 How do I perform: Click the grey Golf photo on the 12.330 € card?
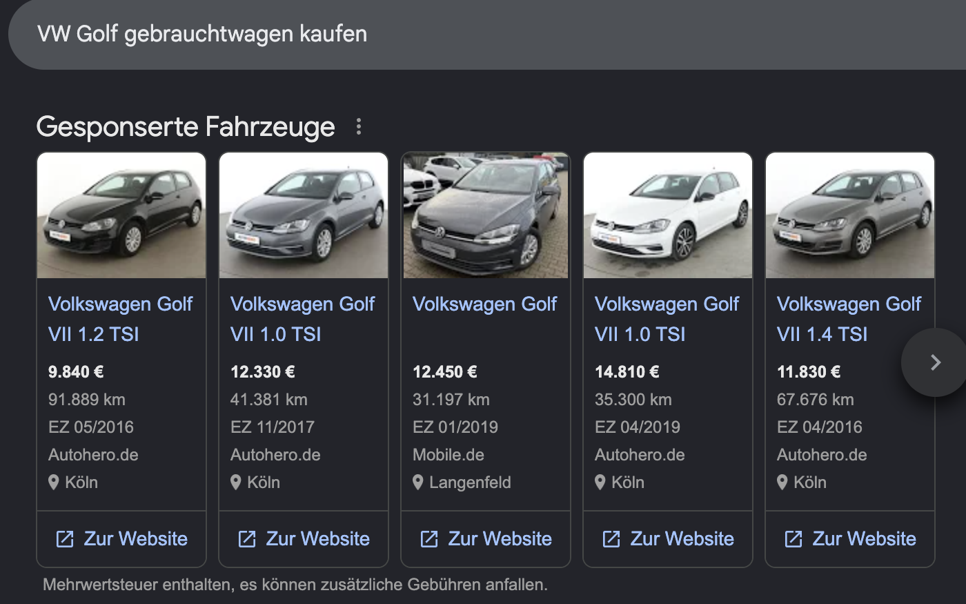pos(304,215)
